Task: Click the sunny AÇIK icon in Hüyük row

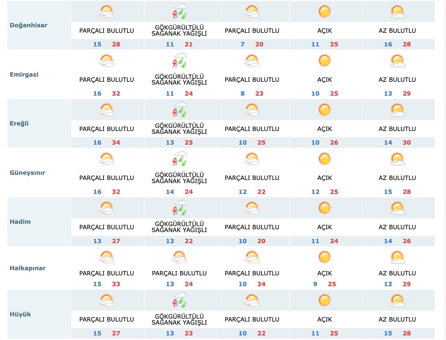Action: (x=324, y=300)
